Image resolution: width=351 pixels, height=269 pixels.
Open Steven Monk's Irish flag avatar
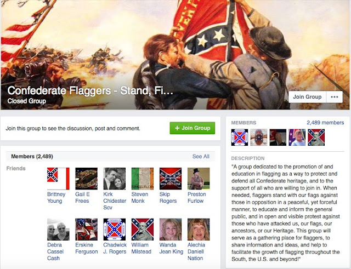(x=143, y=179)
